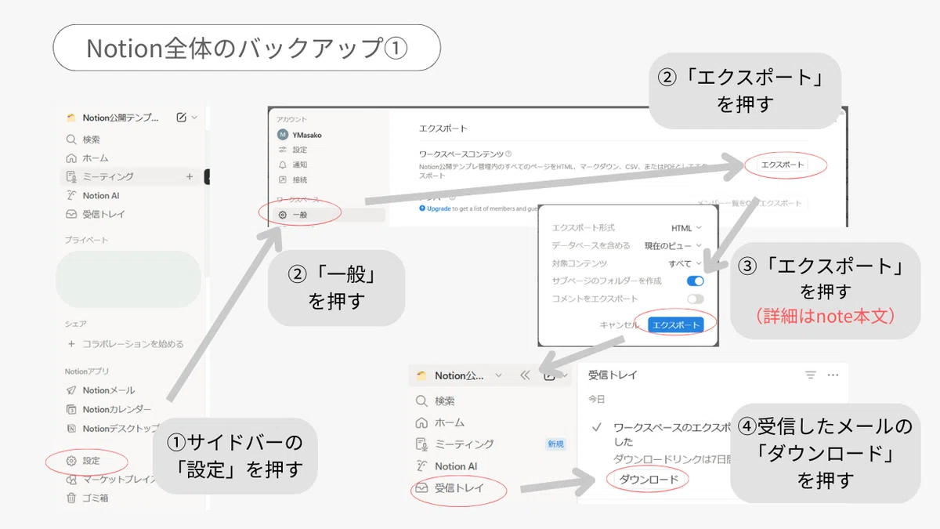Add a meeting with ミーティング plus icon
The height and width of the screenshot is (529, 940).
coord(190,177)
